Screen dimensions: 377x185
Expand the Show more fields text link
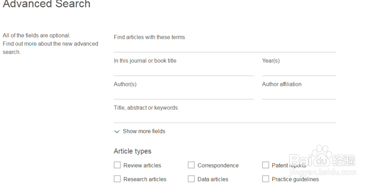144,131
